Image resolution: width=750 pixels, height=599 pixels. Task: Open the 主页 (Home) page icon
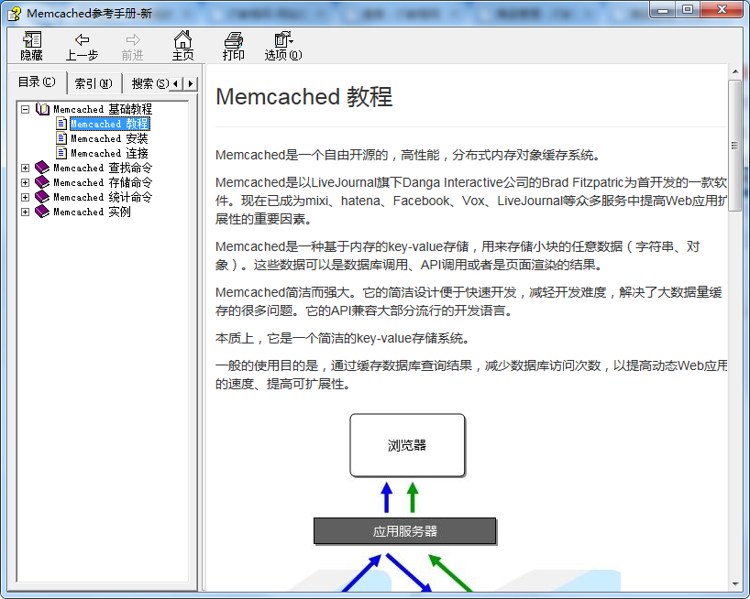click(x=183, y=40)
